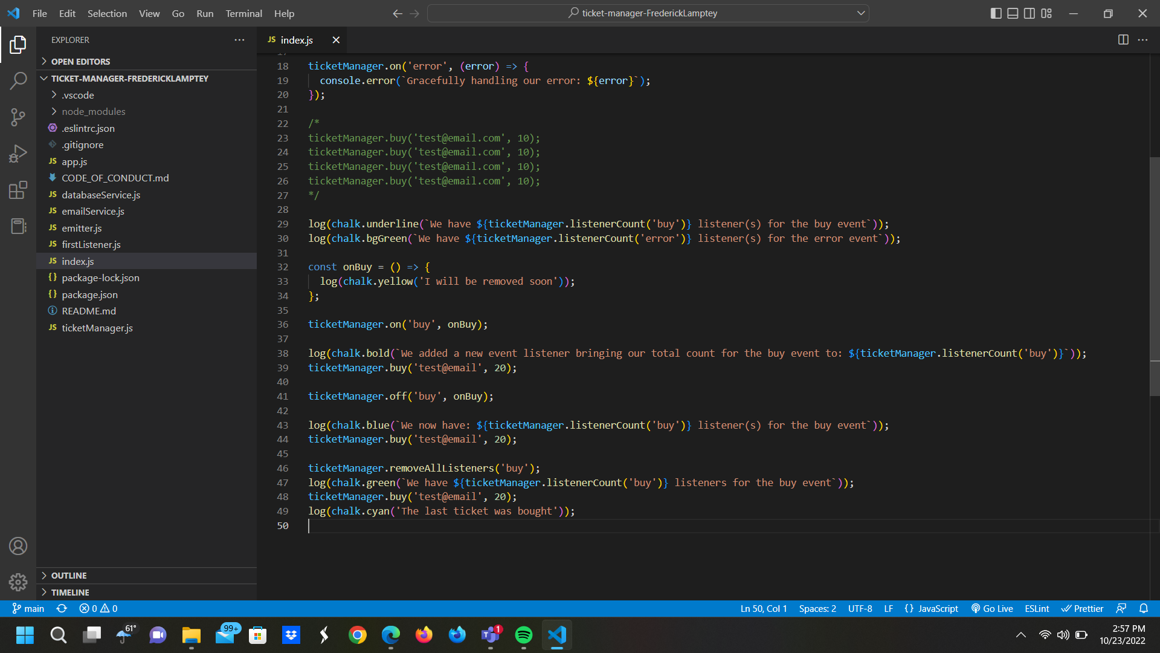The image size is (1160, 653).
Task: Open the Manage settings gear
Action: coord(18,582)
